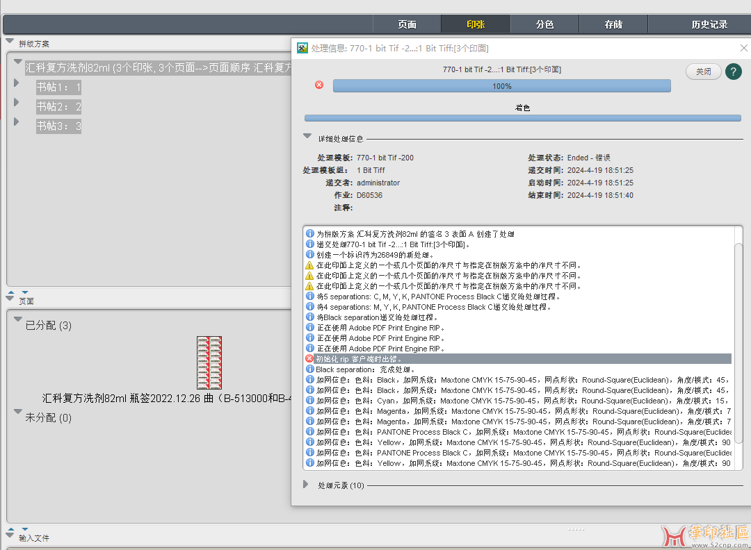Switch to the 存储 tab
The height and width of the screenshot is (550, 751).
[613, 24]
